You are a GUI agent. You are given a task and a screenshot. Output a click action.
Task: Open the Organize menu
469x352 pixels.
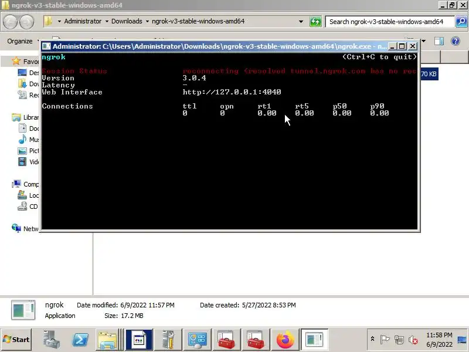pyautogui.click(x=21, y=41)
